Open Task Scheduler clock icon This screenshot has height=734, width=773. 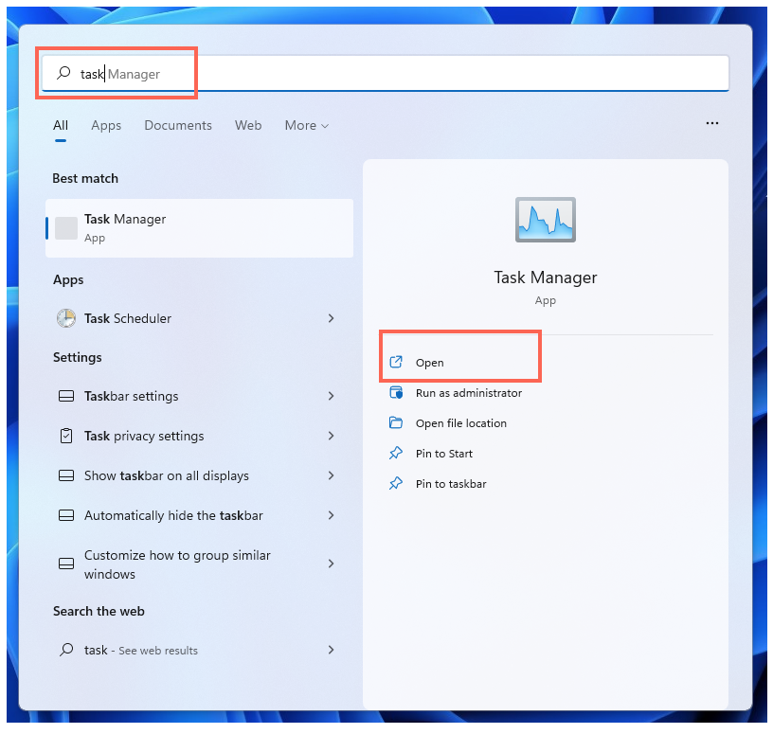point(66,318)
